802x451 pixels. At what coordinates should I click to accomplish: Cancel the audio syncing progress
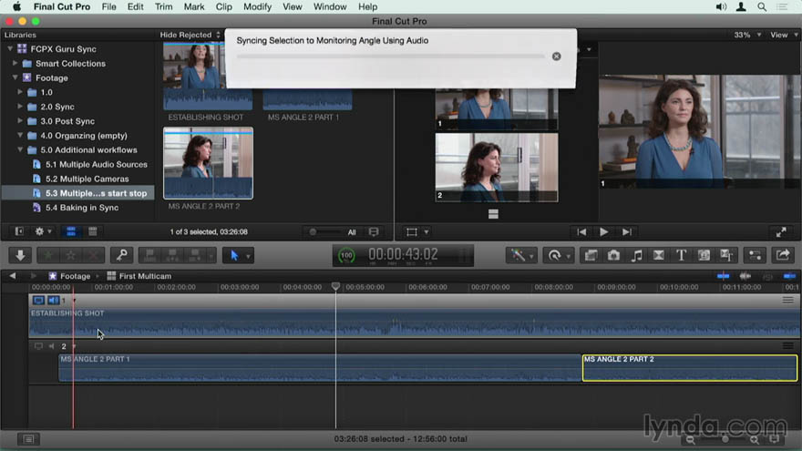pos(557,56)
